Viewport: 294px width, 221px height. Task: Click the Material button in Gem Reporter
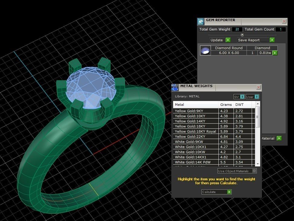coord(271,138)
